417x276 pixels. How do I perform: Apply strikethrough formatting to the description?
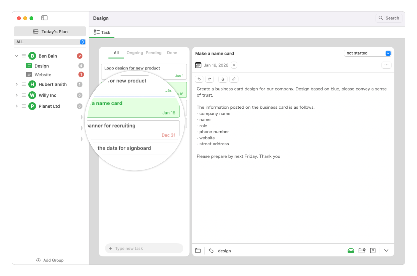point(223,79)
